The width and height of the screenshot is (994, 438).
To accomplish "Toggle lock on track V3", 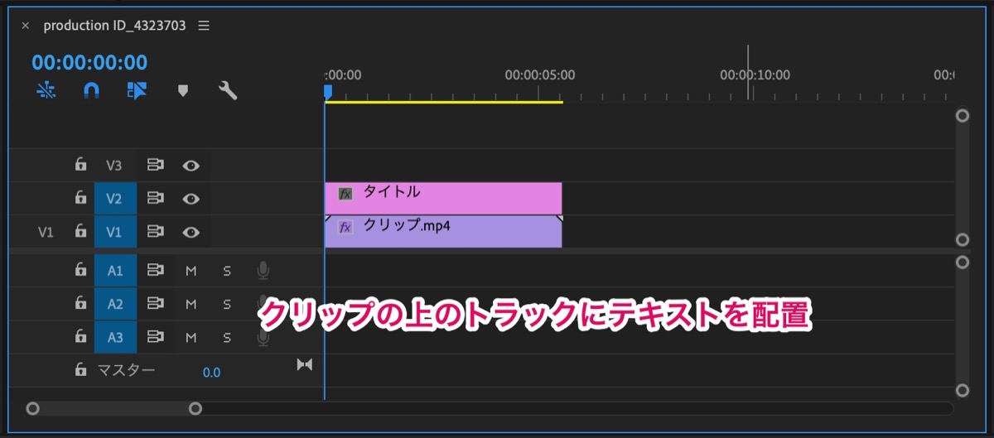I will 80,165.
